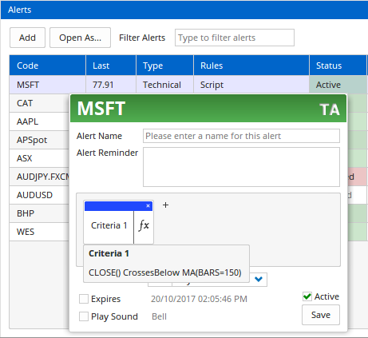Select the APSpot alert row
Viewport: 368px width, 338px height.
[39, 140]
